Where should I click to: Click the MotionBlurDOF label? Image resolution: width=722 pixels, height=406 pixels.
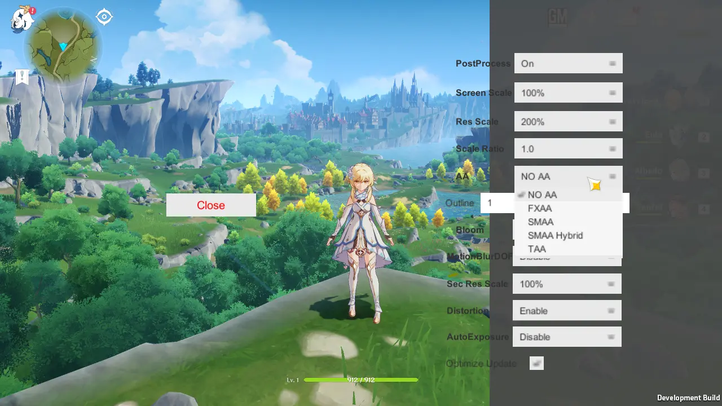[479, 257]
